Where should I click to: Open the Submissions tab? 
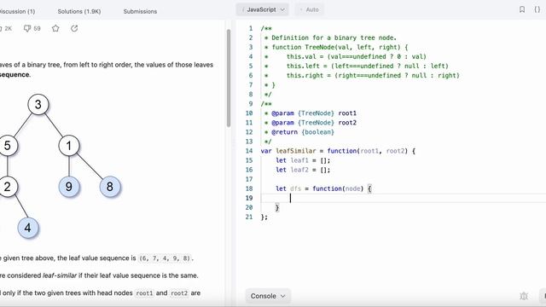(140, 11)
